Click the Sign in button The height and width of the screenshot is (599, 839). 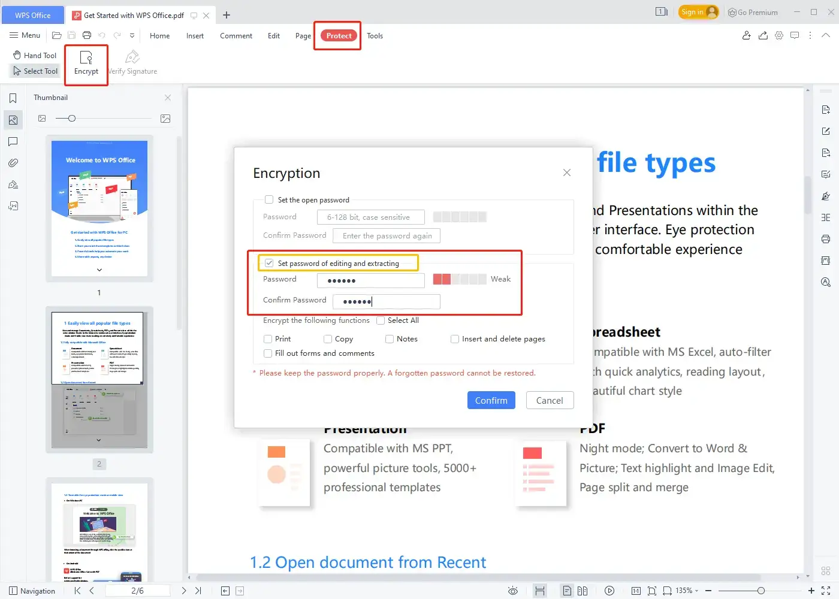click(698, 12)
